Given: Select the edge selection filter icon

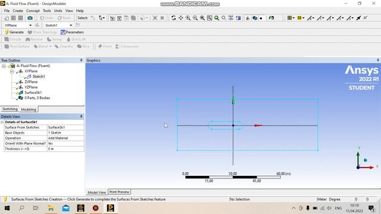Looking at the screenshot, I should pyautogui.click(x=119, y=18).
